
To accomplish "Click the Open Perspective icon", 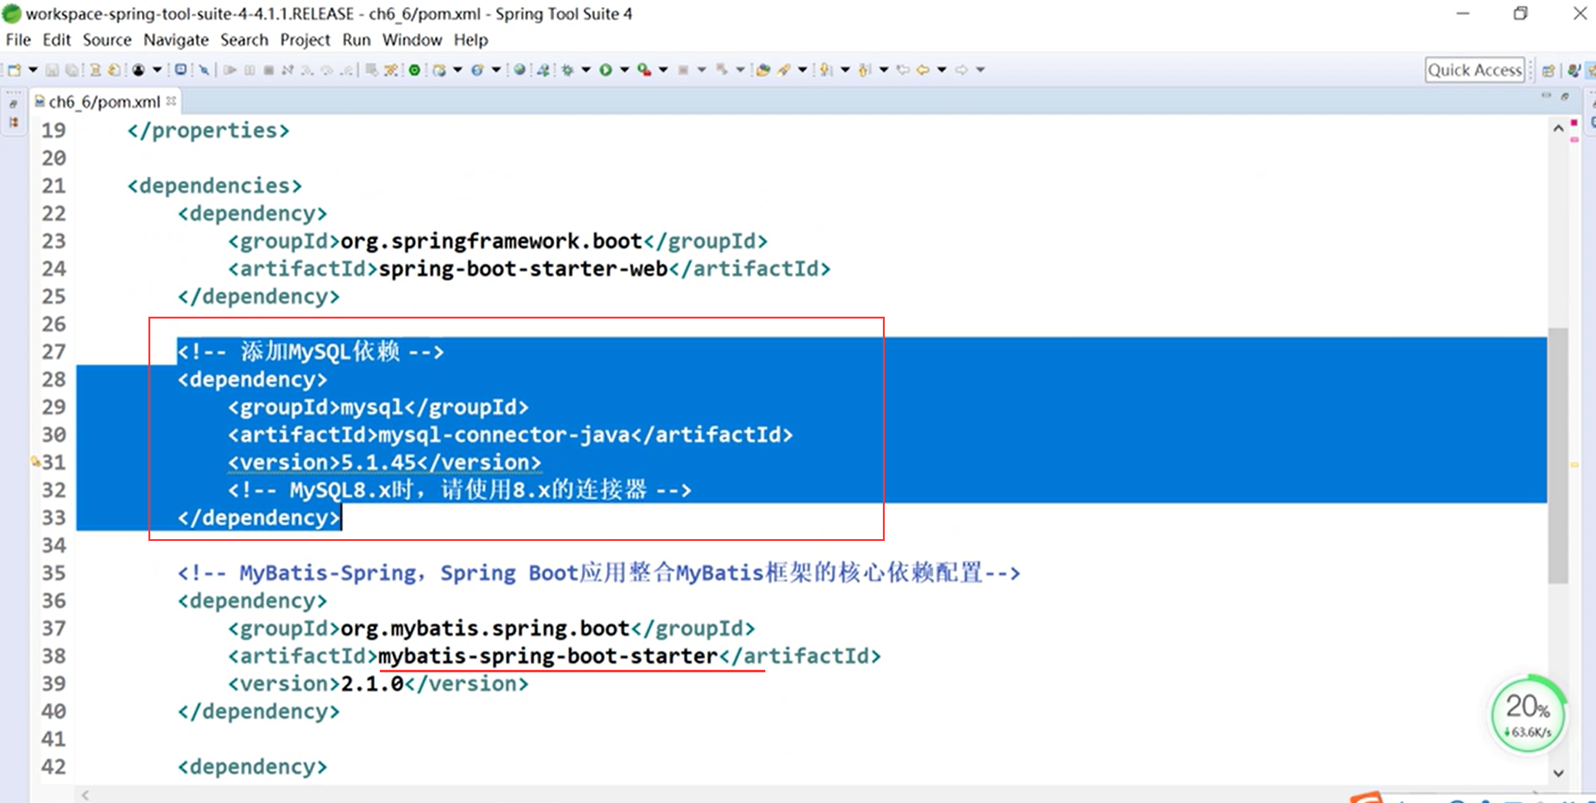I will click(1548, 70).
